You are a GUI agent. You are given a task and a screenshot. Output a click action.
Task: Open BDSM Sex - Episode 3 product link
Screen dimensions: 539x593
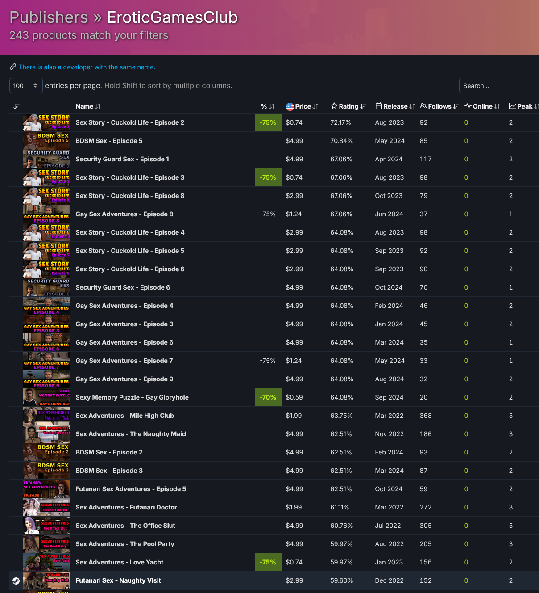click(109, 471)
